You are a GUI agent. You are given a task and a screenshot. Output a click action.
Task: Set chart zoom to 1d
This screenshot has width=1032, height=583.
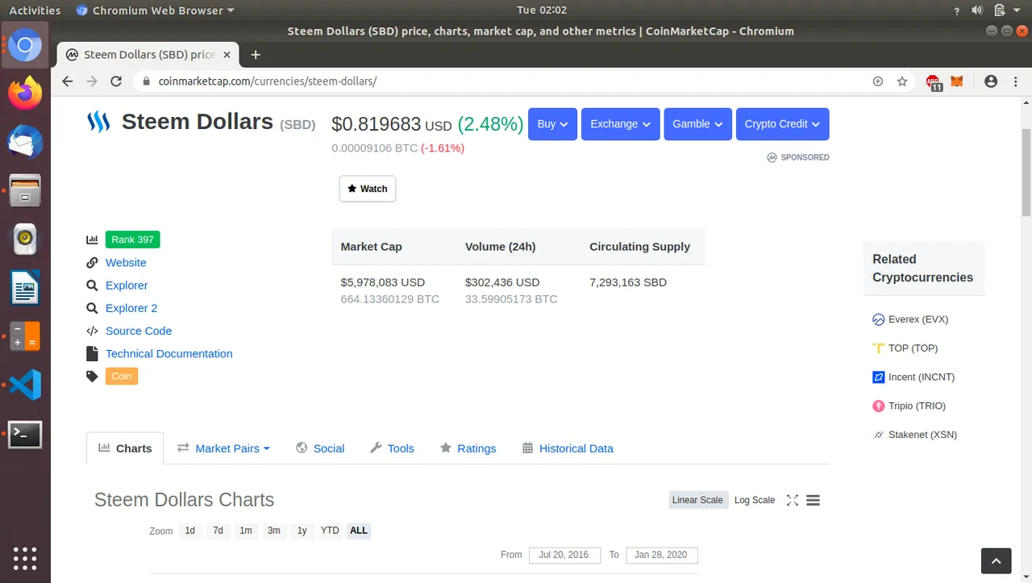[190, 531]
